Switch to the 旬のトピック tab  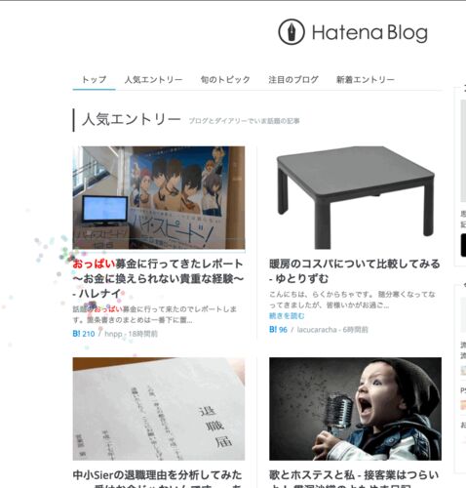pyautogui.click(x=225, y=79)
